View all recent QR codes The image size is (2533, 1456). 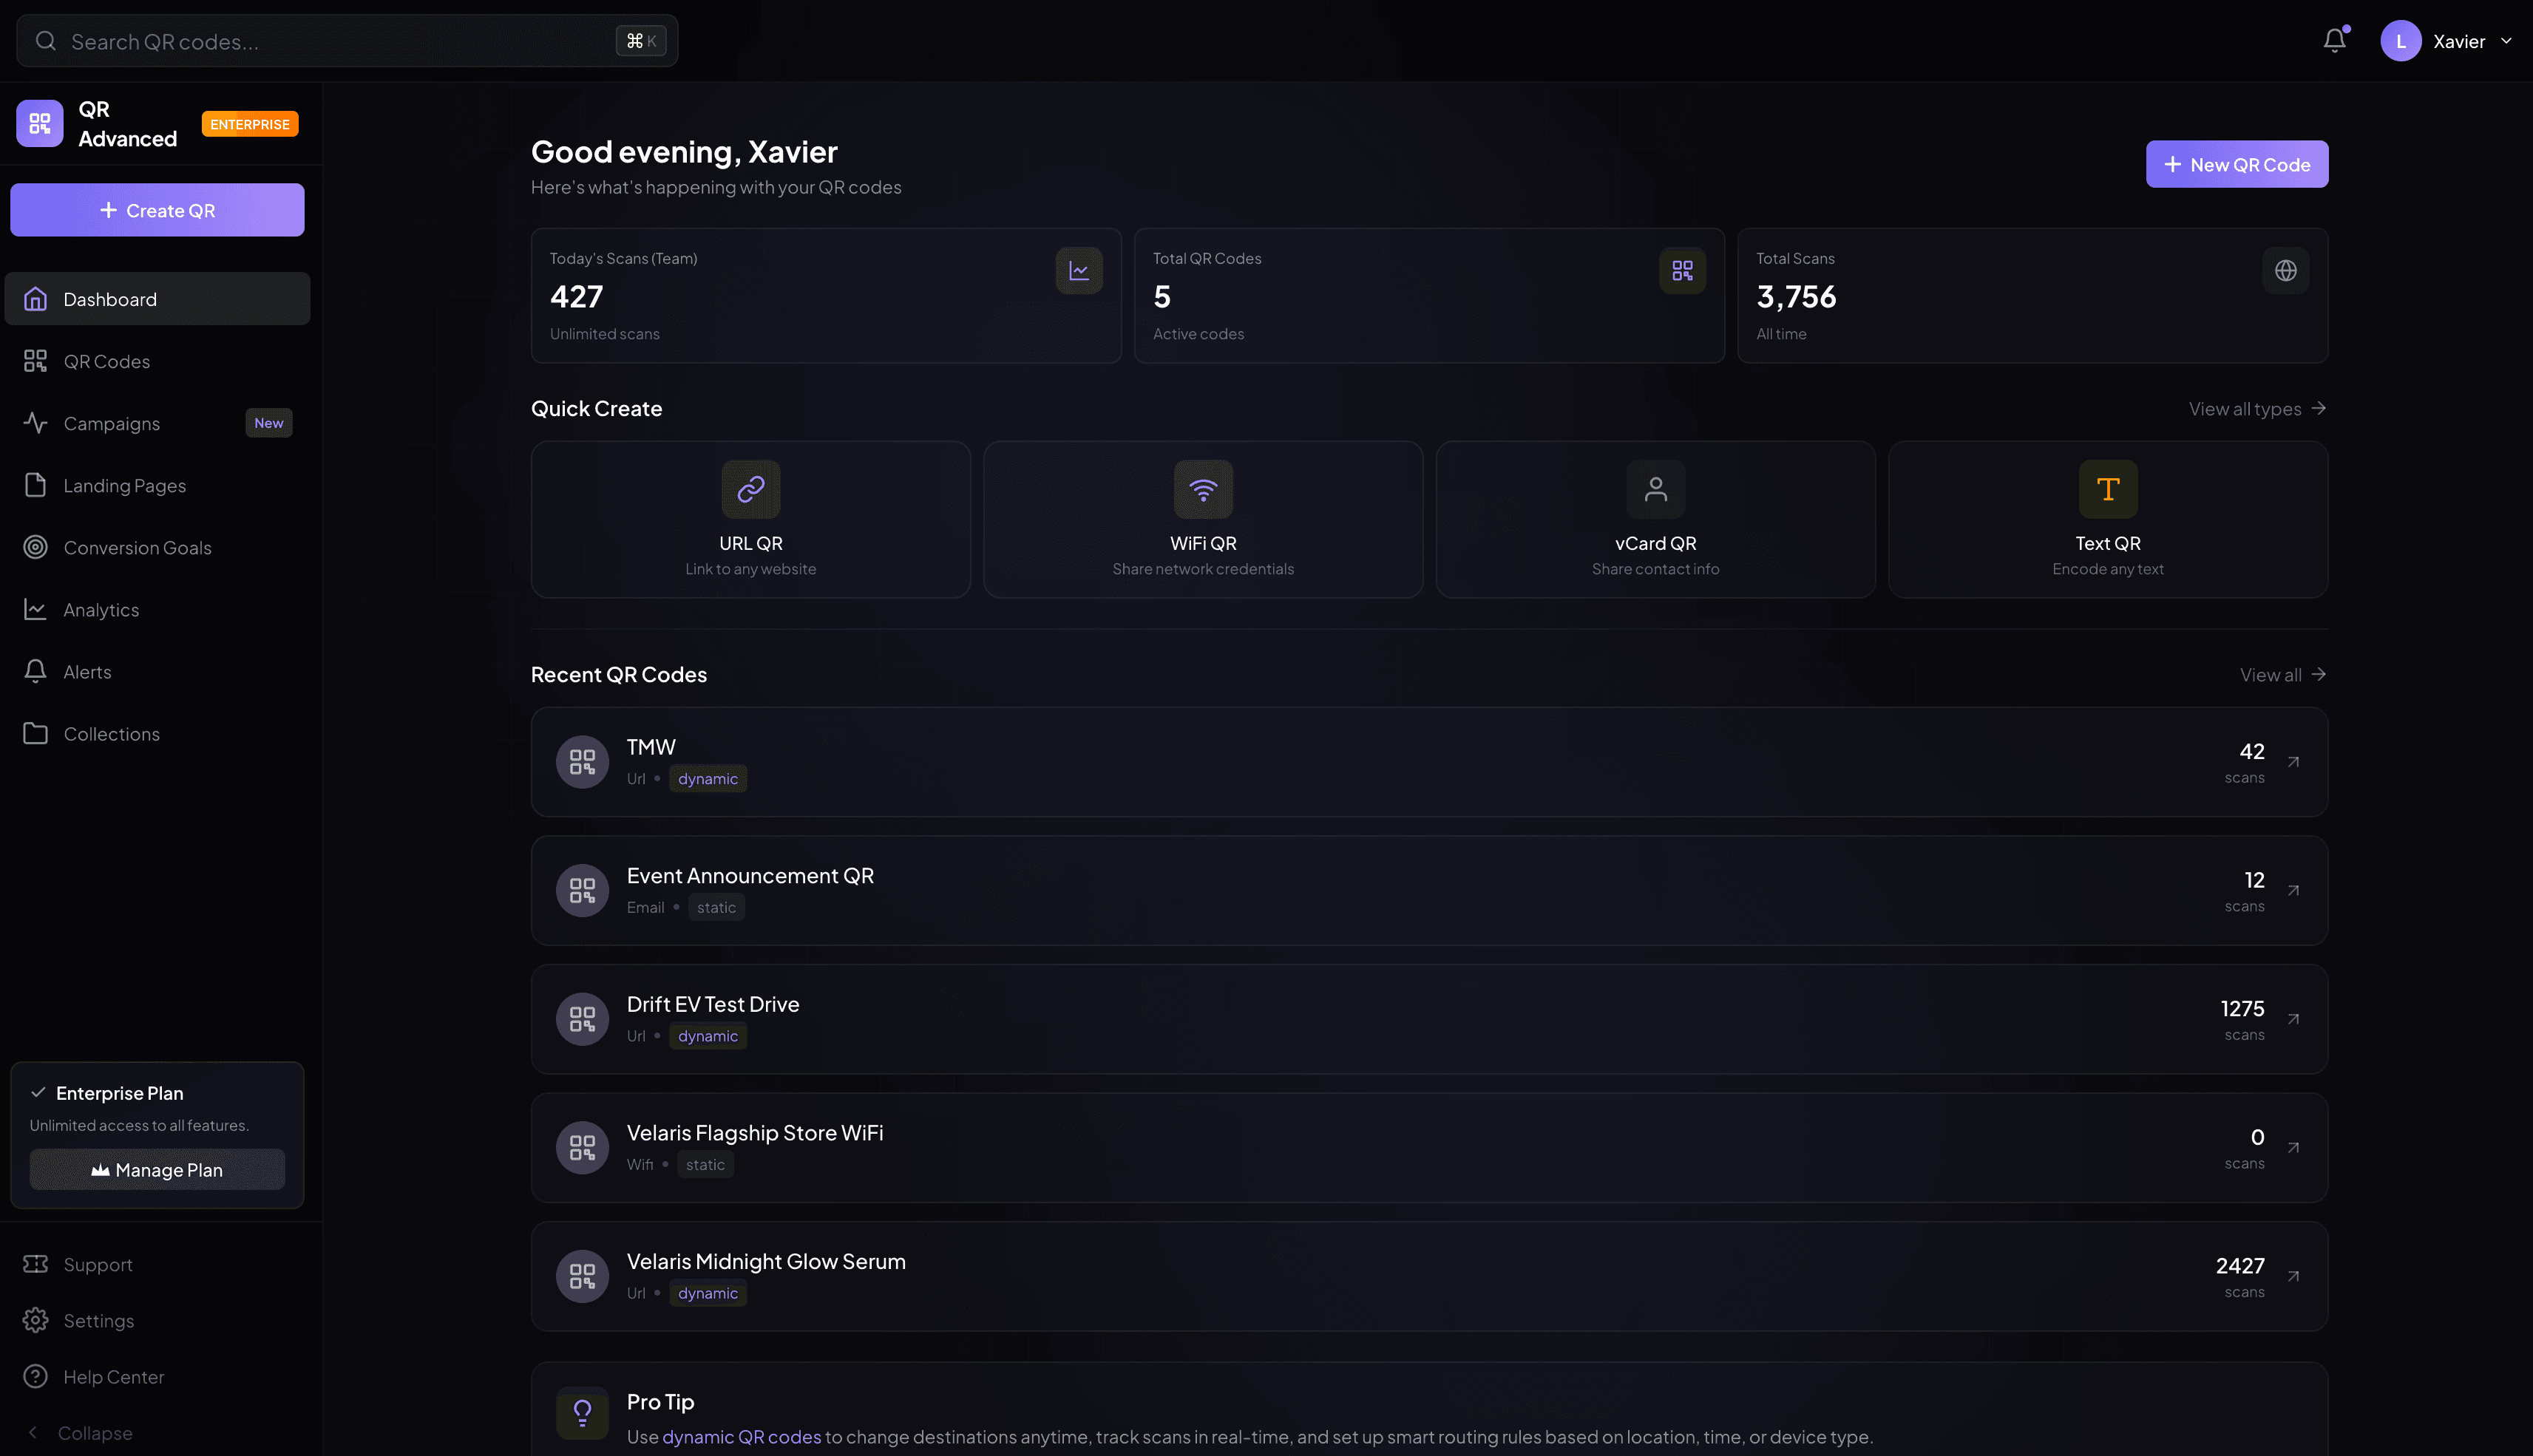pos(2283,675)
